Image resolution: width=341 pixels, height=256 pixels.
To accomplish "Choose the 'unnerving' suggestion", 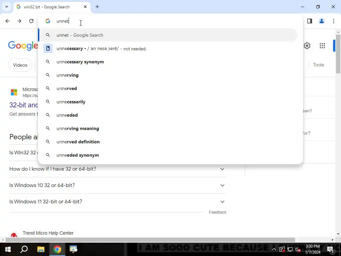I will [168, 75].
